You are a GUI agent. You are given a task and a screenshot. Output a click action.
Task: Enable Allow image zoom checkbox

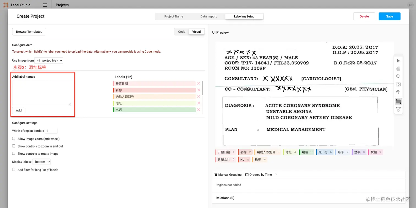[14, 139]
